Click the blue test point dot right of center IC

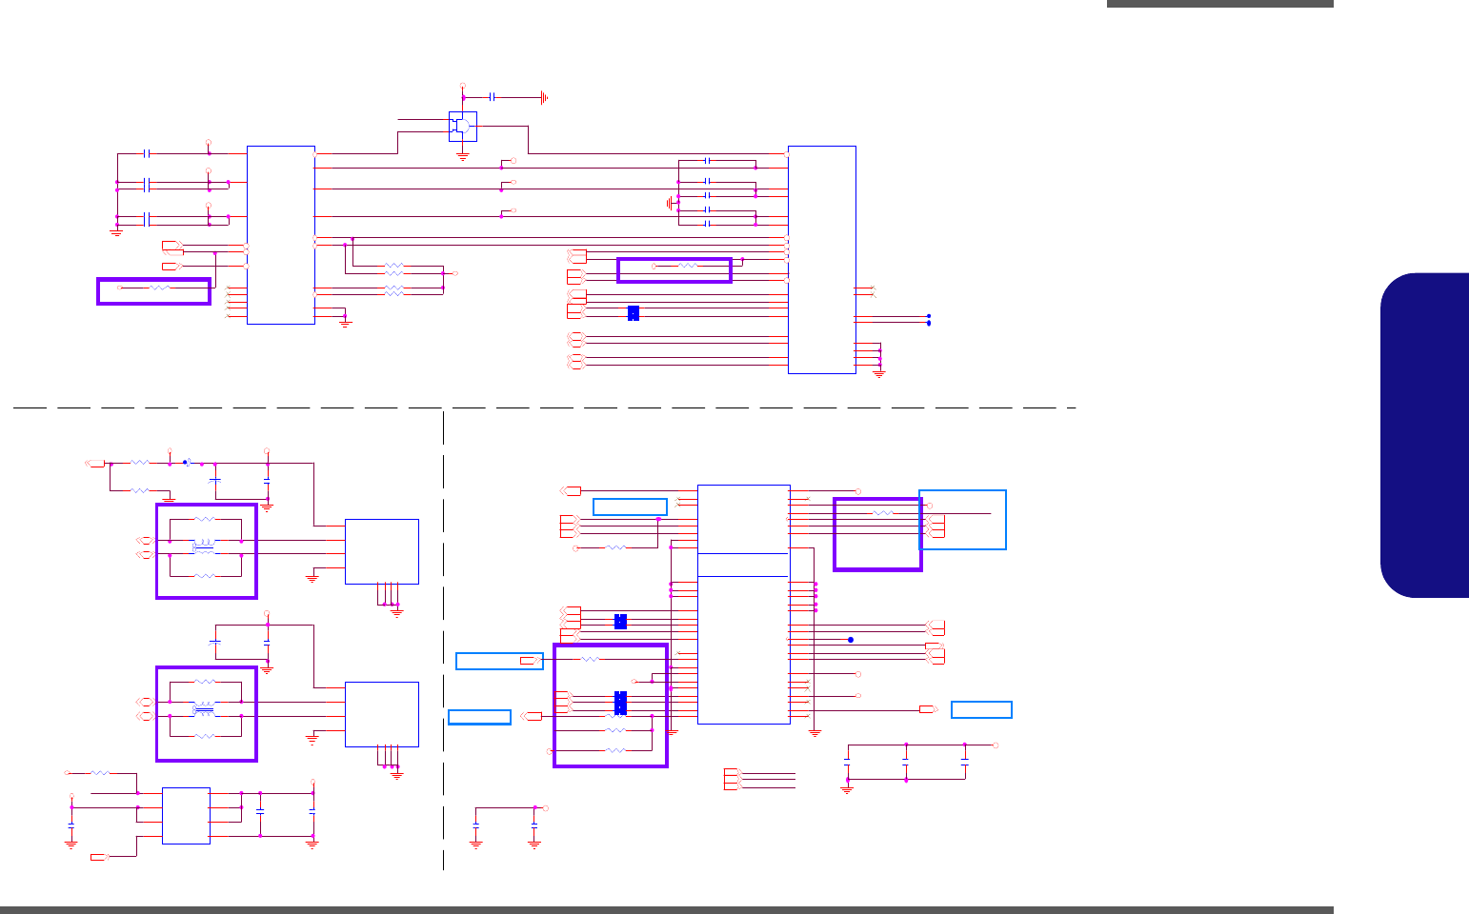point(851,640)
